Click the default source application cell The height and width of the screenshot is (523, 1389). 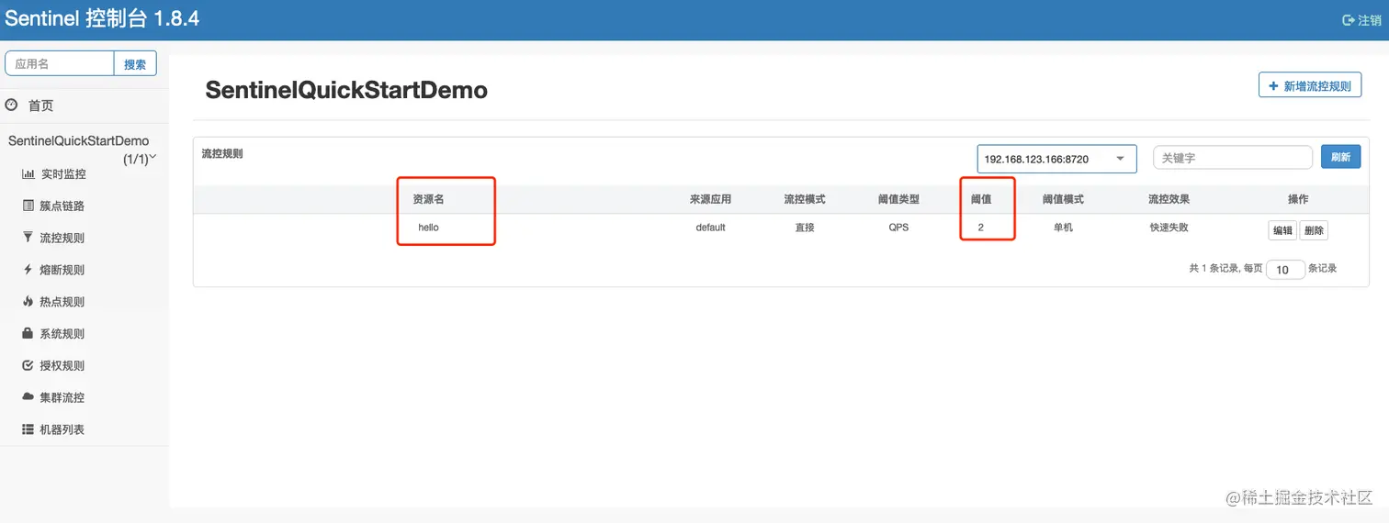[710, 228]
